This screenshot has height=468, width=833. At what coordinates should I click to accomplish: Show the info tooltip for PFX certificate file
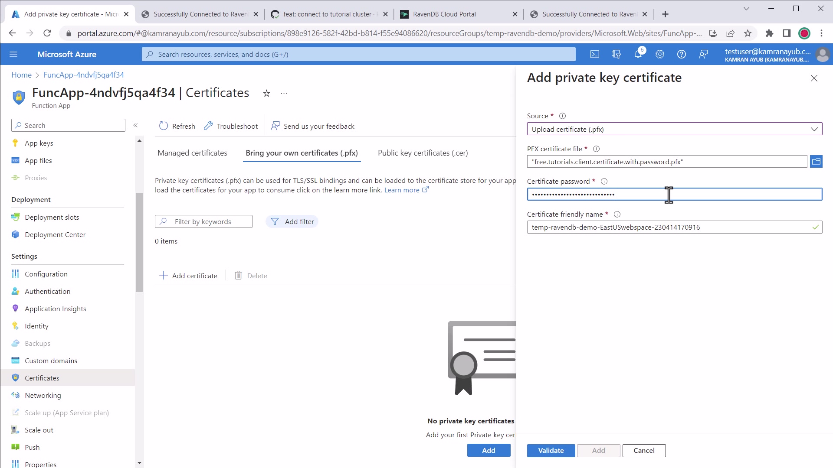596,149
